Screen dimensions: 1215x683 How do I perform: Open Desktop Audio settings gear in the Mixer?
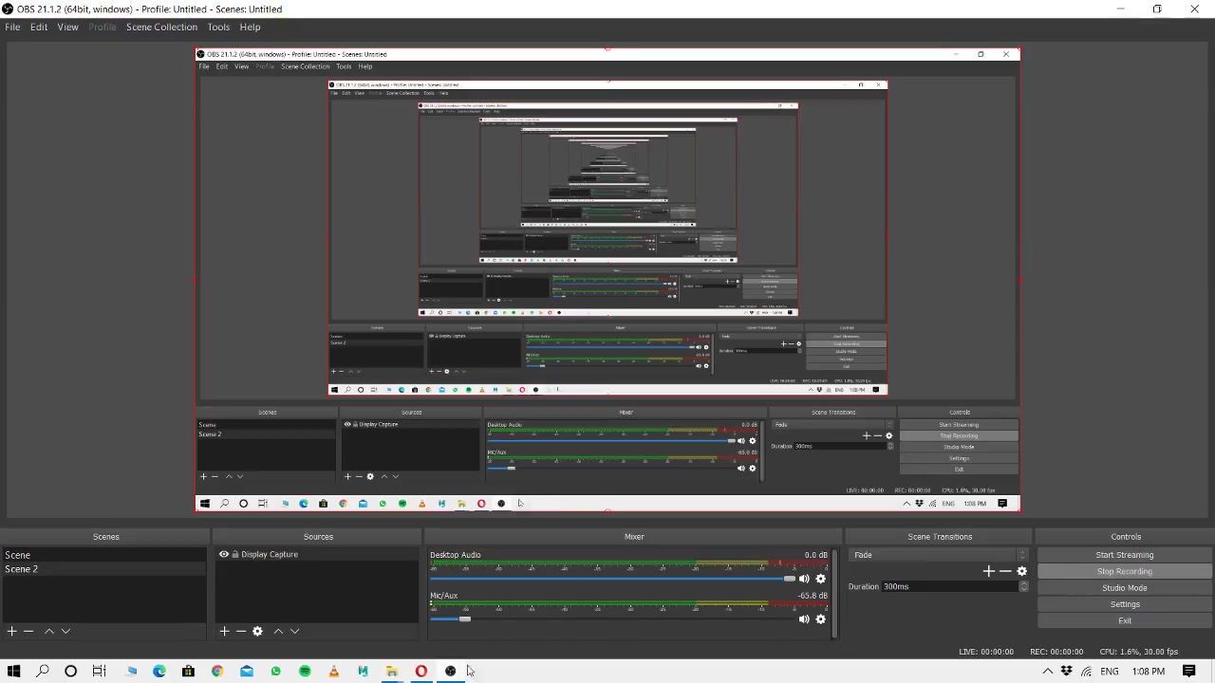coord(821,579)
